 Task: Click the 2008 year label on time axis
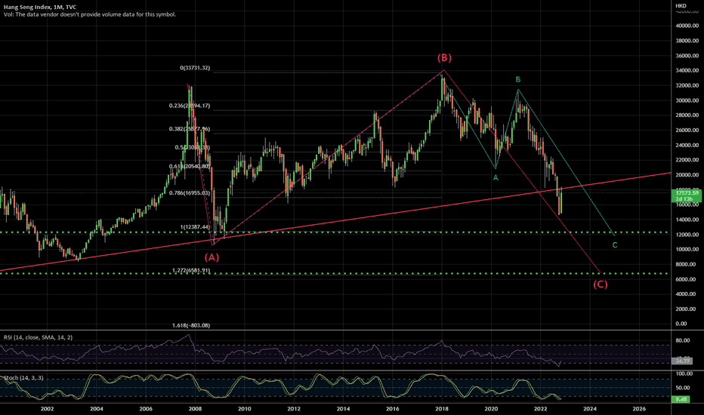point(195,409)
